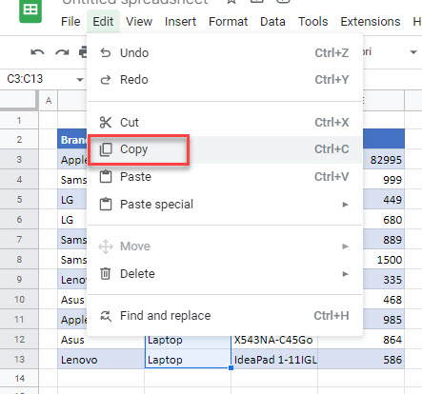Click the Laptop cell in row 13
The image size is (422, 394).
click(188, 359)
